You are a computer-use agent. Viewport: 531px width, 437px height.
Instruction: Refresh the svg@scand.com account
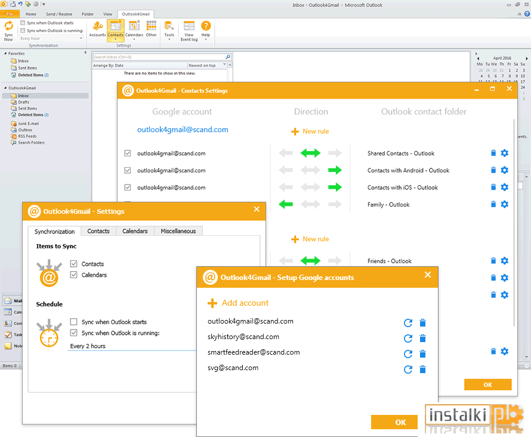408,370
